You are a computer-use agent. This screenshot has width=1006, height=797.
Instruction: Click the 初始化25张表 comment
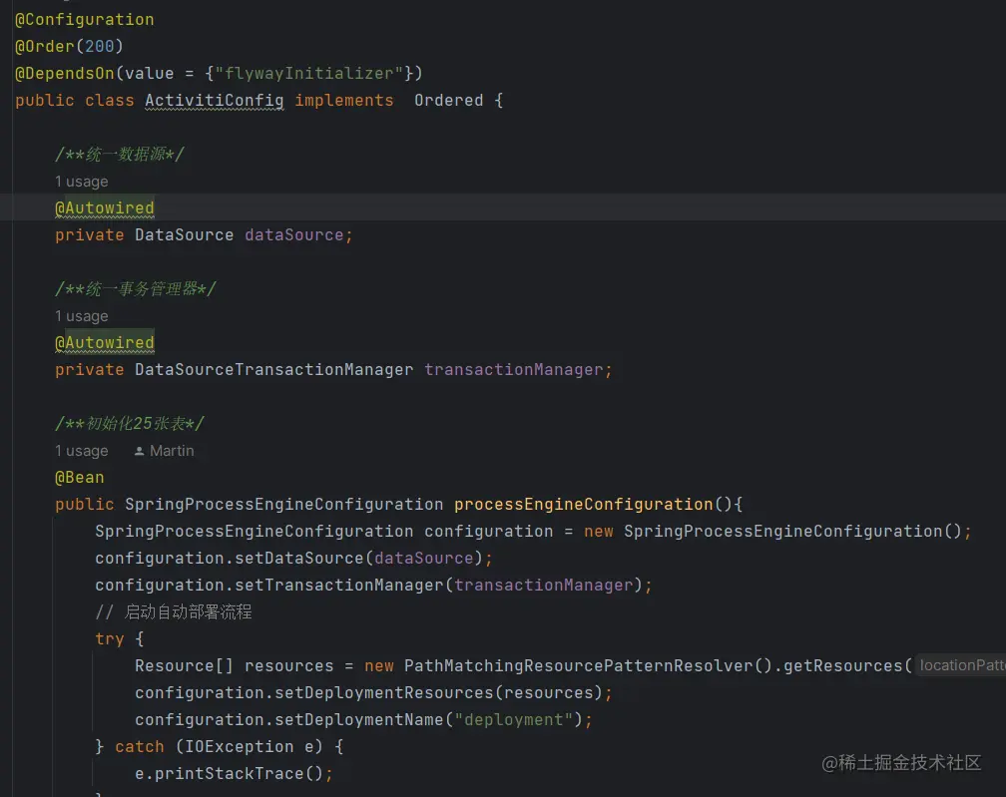click(129, 424)
